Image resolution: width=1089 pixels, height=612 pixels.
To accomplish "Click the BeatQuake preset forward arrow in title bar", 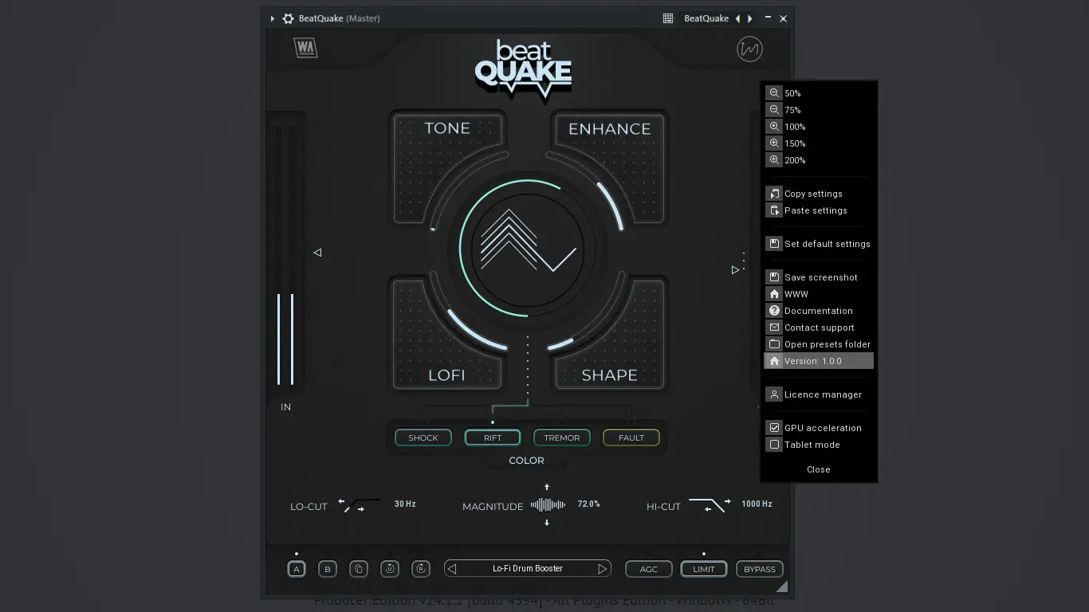I will click(750, 18).
